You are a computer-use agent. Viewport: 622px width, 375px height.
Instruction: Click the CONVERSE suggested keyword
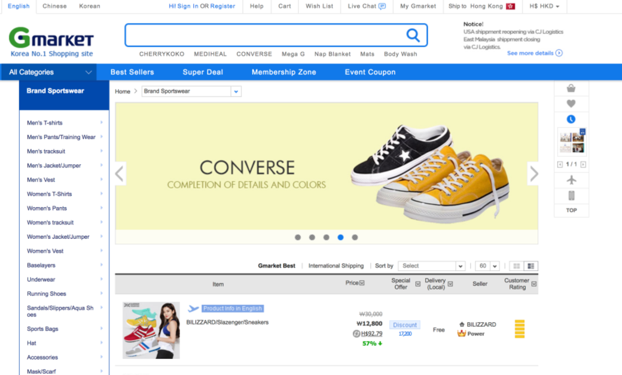coord(254,54)
